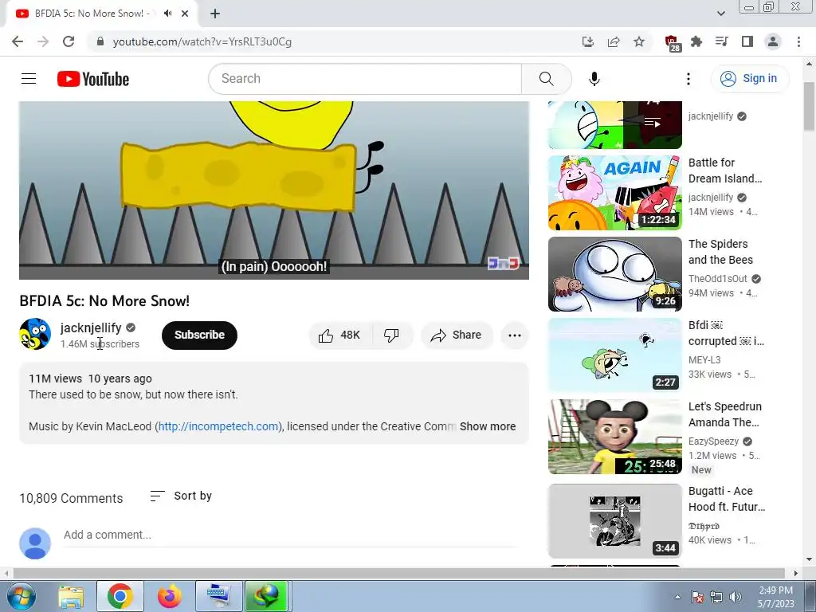Screen dimensions: 816x612
Task: Open Let's Speedrun Amanda video thumbnail
Action: [x=614, y=437]
